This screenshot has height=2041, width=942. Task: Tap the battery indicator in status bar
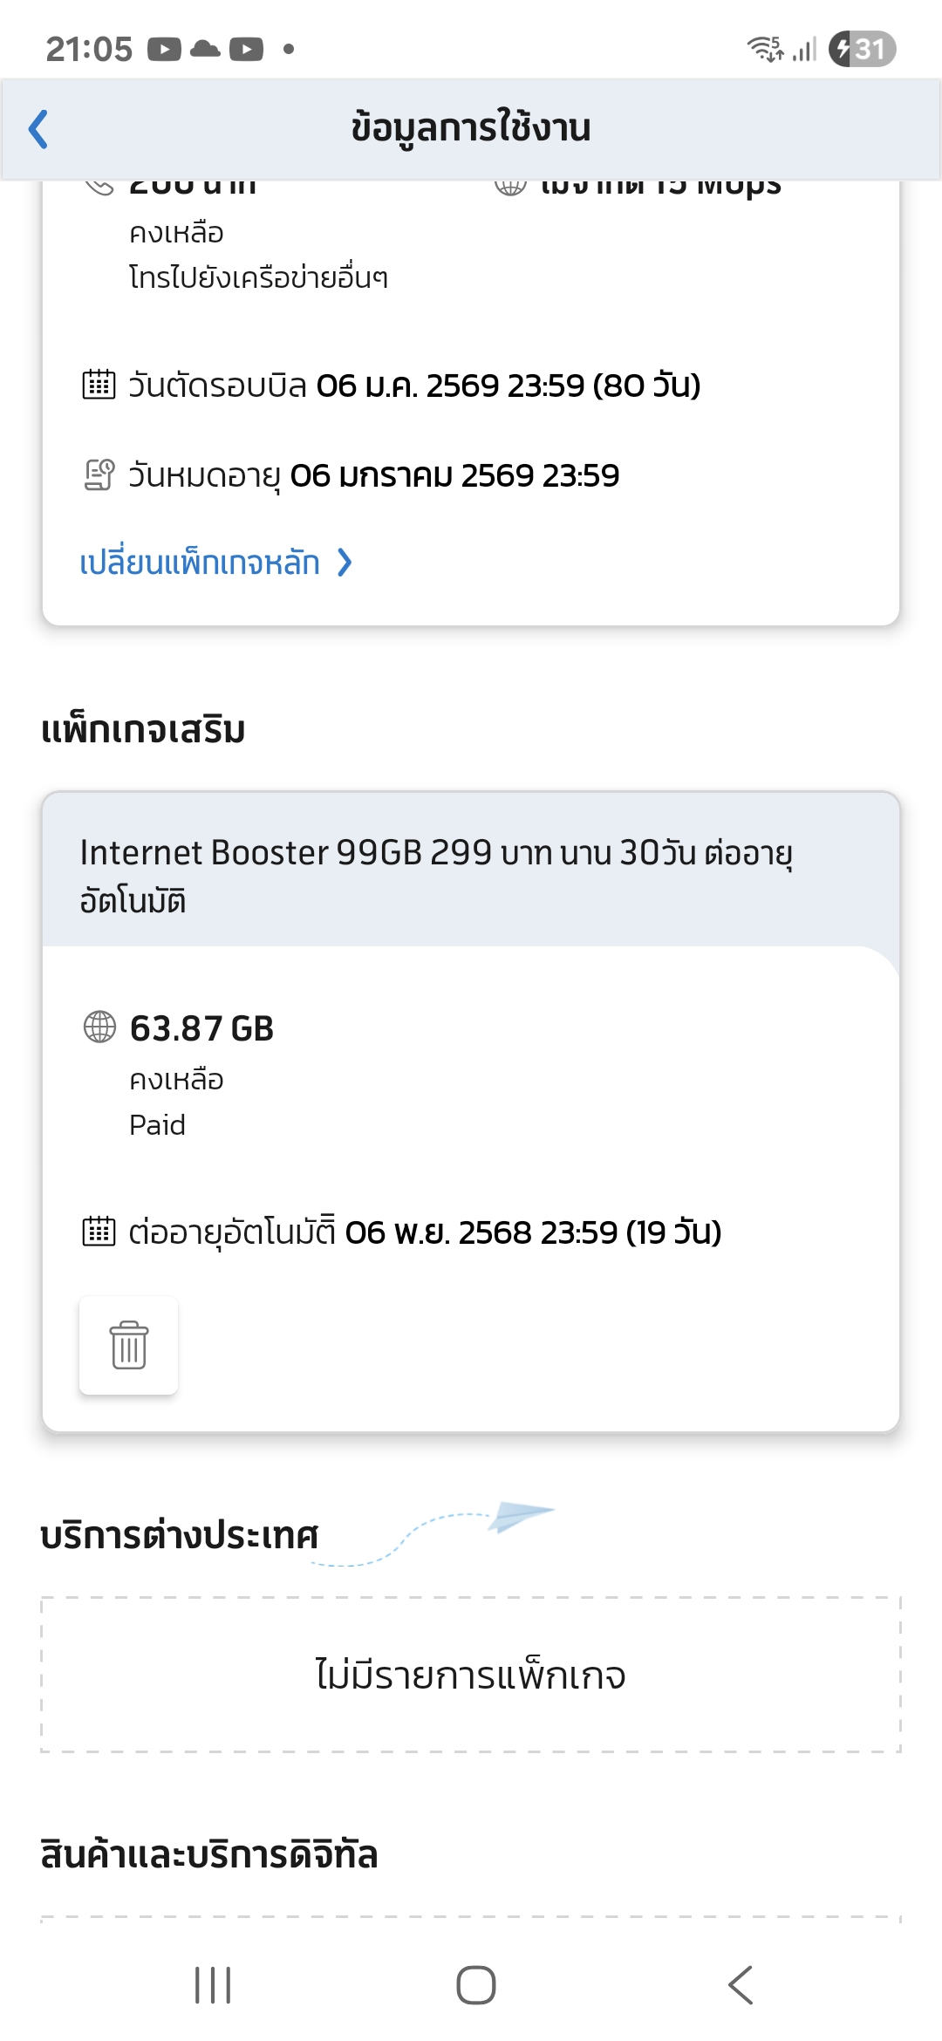click(x=862, y=49)
